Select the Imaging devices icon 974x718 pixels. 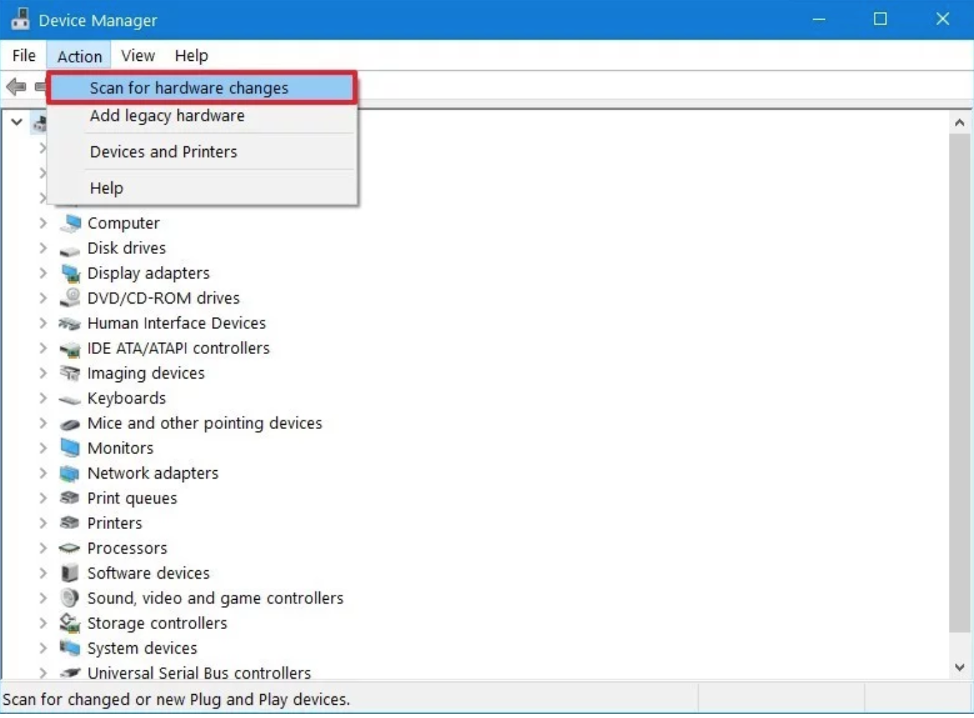[x=70, y=373]
